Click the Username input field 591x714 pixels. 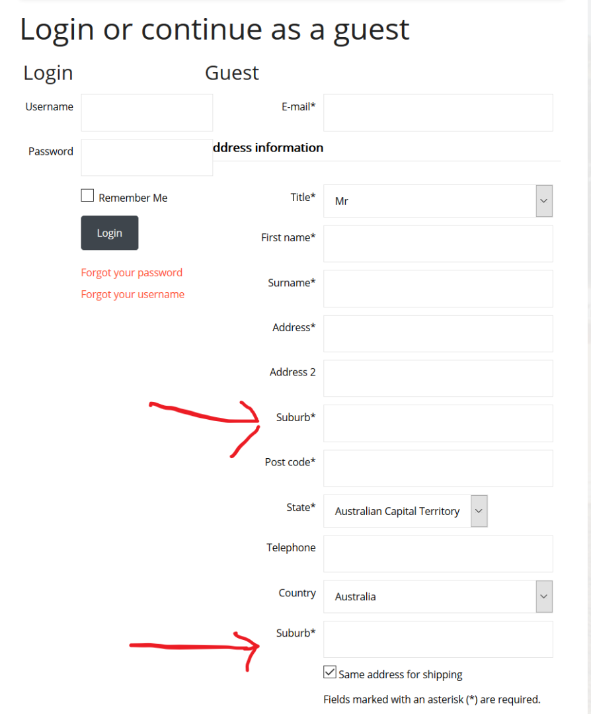(147, 112)
